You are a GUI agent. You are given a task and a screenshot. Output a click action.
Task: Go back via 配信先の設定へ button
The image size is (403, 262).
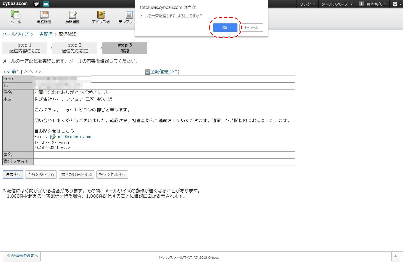[22, 256]
